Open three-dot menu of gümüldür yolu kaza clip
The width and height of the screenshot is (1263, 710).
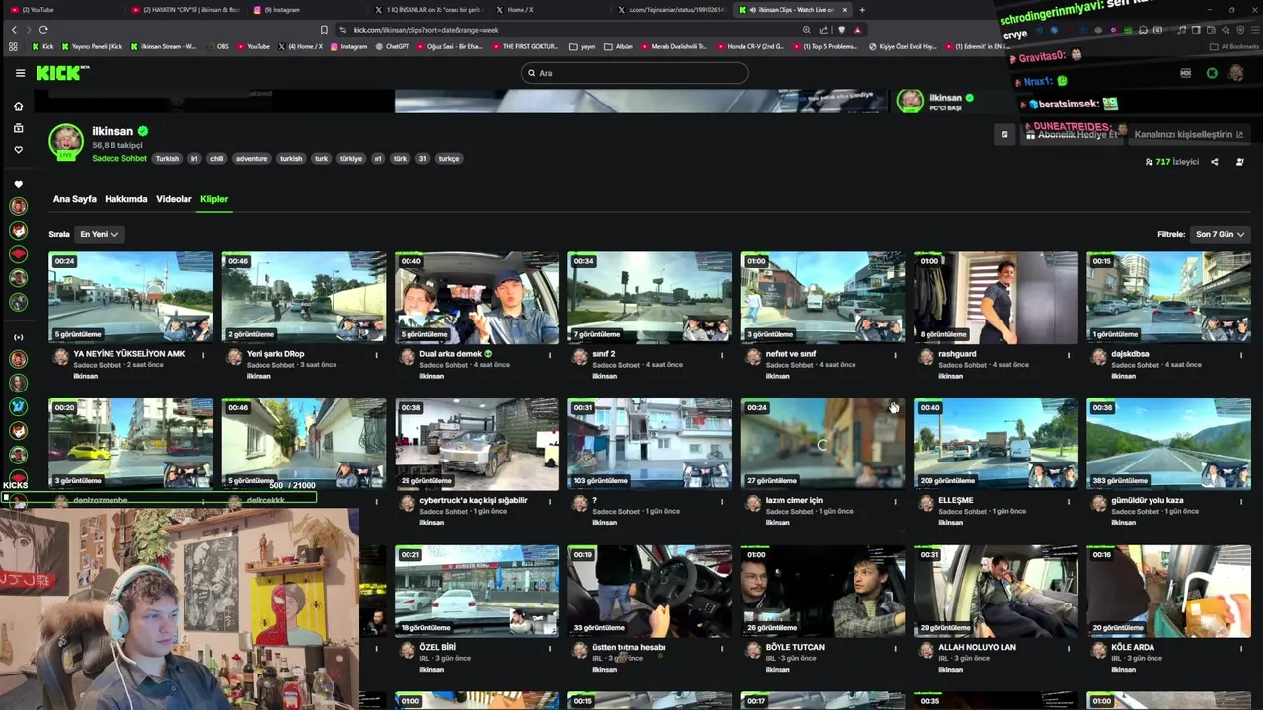click(x=1241, y=501)
